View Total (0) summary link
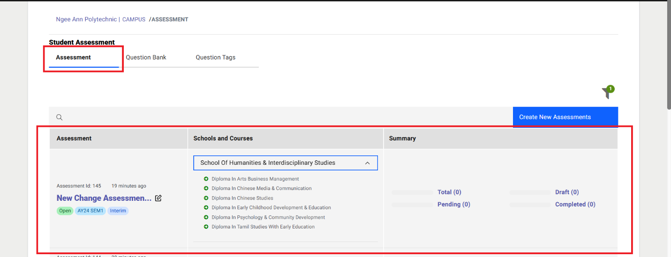Viewport: 671px width, 257px height. [x=449, y=192]
